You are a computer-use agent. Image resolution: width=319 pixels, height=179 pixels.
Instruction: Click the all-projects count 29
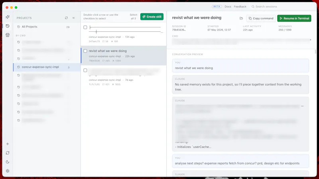(x=68, y=27)
